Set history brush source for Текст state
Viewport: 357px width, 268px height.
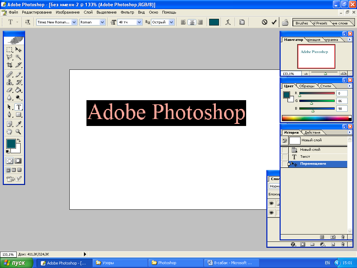pyautogui.click(x=284, y=157)
